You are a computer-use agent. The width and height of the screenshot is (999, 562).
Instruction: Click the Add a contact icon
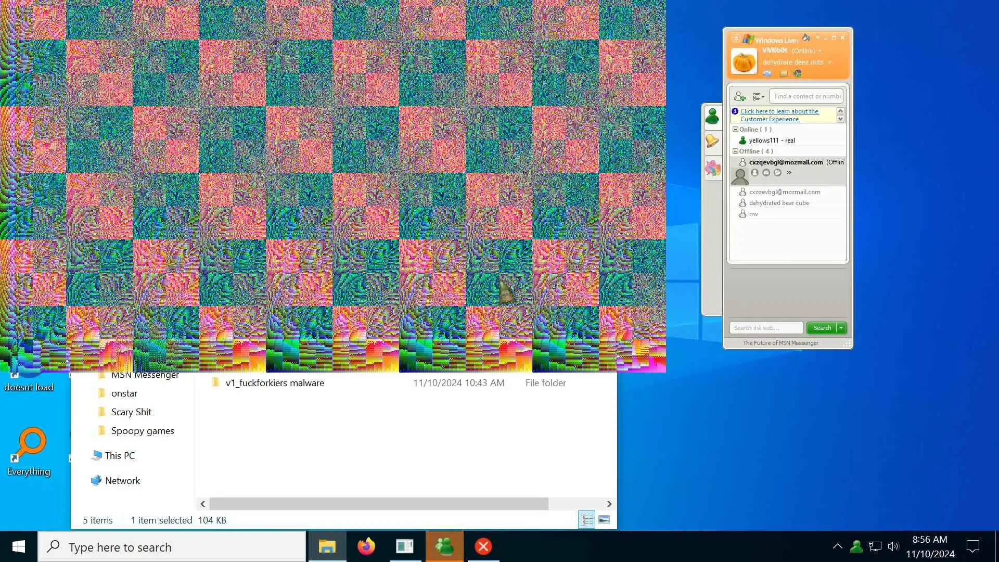tap(739, 96)
